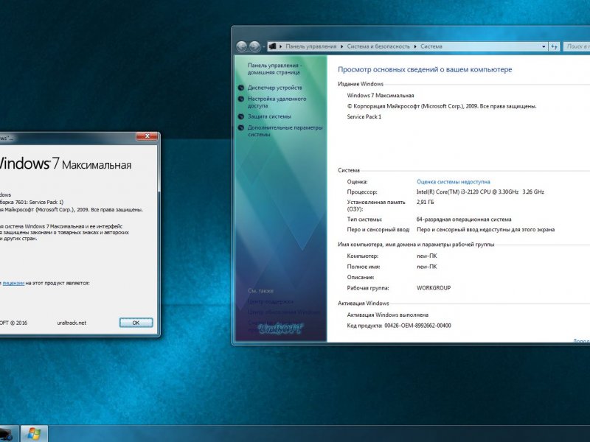
Task: Click the new-ПК value beside Компьютер
Action: coord(427,256)
